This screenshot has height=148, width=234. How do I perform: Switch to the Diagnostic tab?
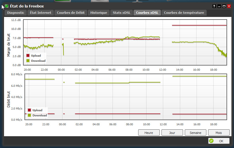point(16,13)
